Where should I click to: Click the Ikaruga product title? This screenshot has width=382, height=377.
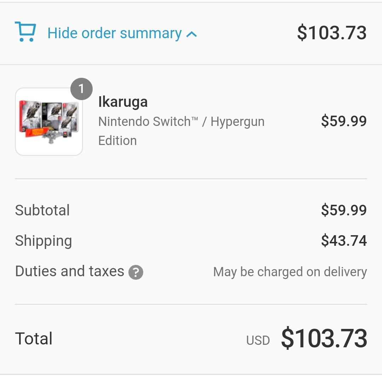123,102
